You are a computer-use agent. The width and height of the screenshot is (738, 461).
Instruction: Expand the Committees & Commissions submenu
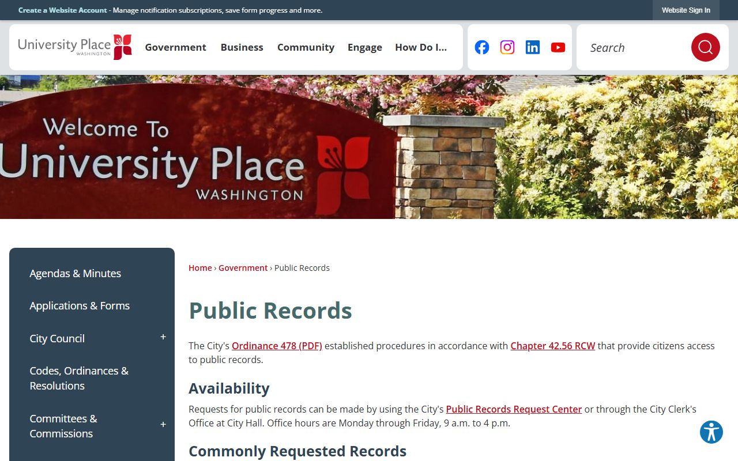tap(163, 425)
